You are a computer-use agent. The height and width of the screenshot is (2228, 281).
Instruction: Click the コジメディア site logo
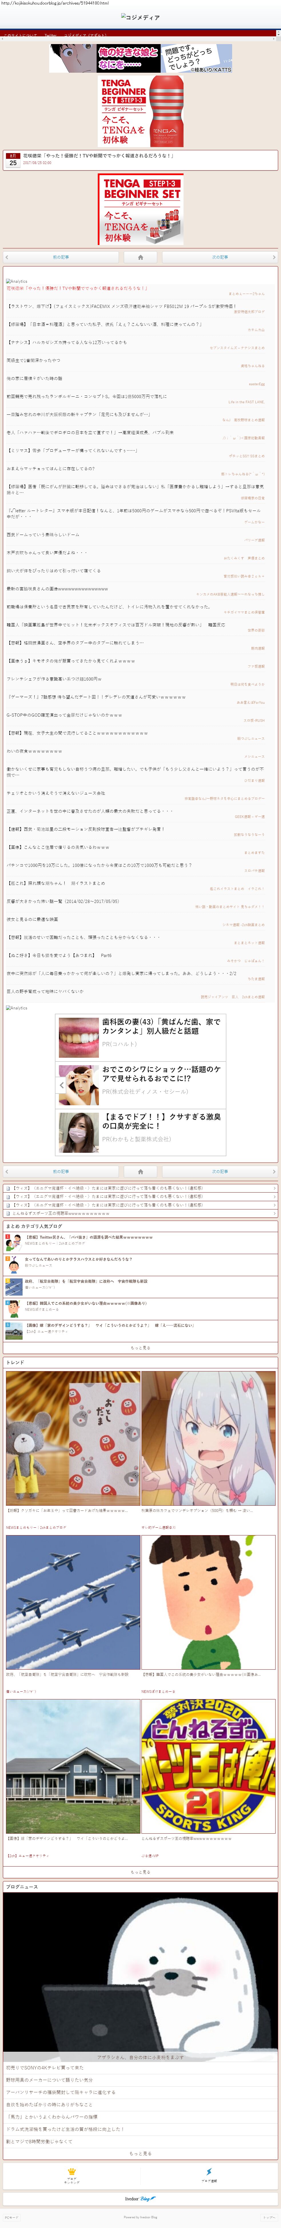point(140,17)
